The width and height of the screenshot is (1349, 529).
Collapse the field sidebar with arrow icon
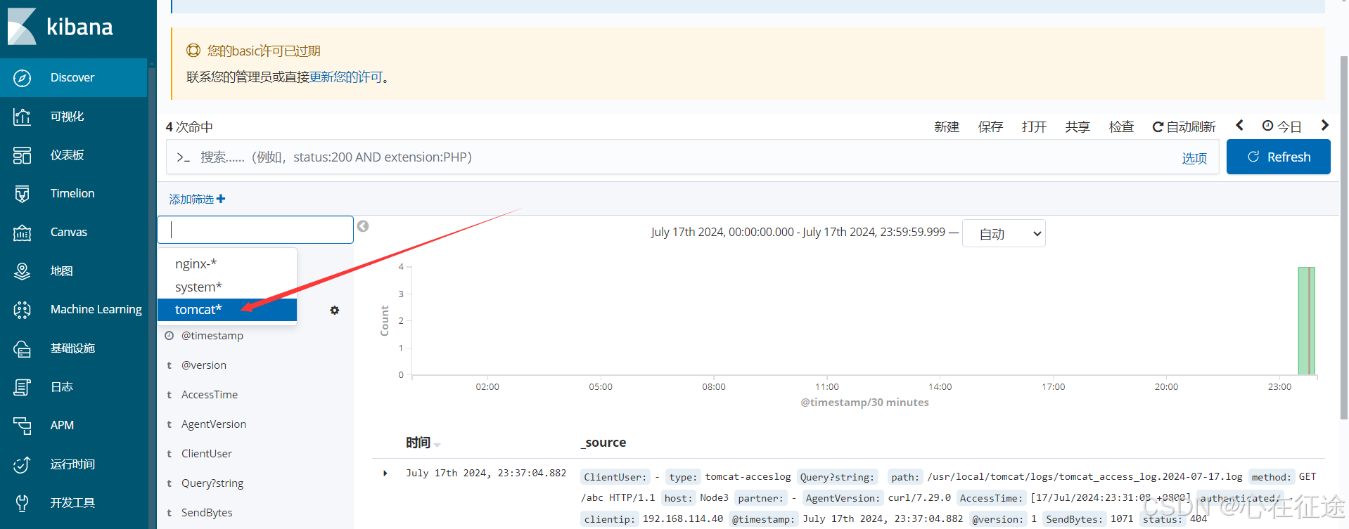tap(363, 226)
